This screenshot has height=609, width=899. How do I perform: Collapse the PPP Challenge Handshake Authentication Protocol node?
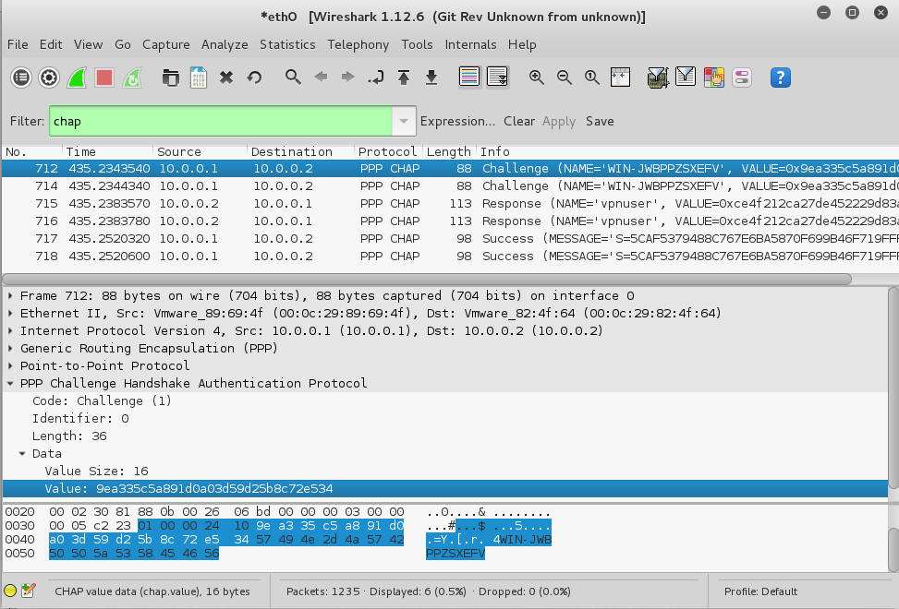11,384
